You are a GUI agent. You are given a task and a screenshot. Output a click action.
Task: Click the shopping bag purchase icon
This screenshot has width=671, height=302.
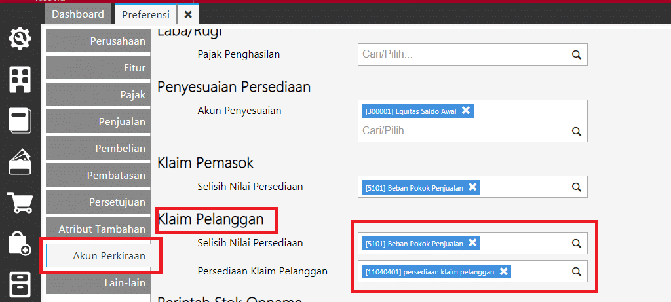click(20, 244)
